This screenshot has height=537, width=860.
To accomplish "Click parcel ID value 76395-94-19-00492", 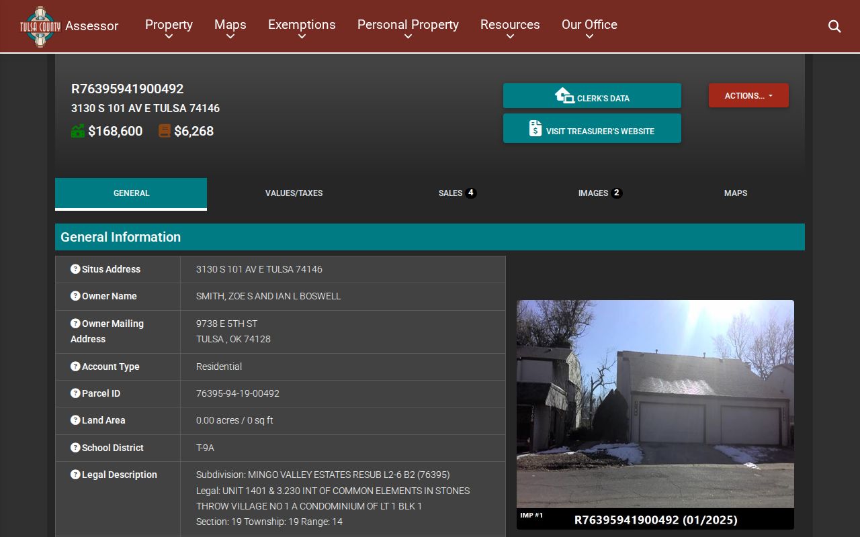I will 237,393.
